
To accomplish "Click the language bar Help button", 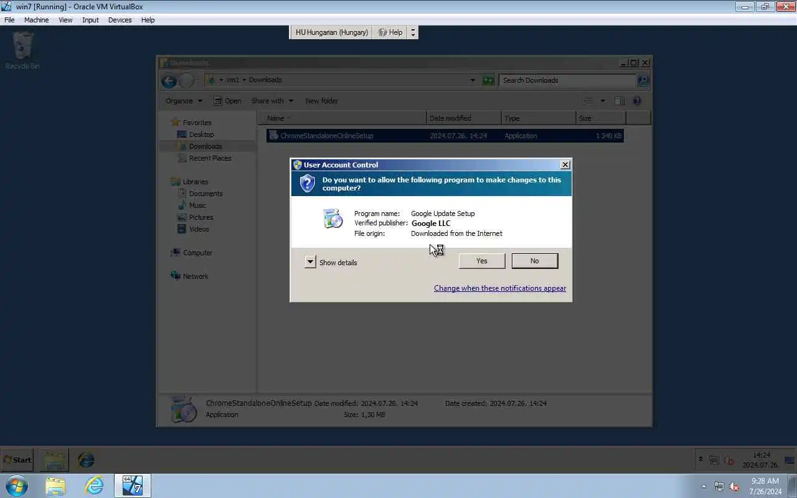I will [x=390, y=32].
